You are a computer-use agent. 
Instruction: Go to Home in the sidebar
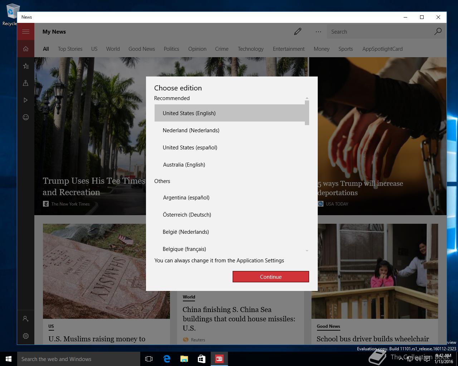26,49
